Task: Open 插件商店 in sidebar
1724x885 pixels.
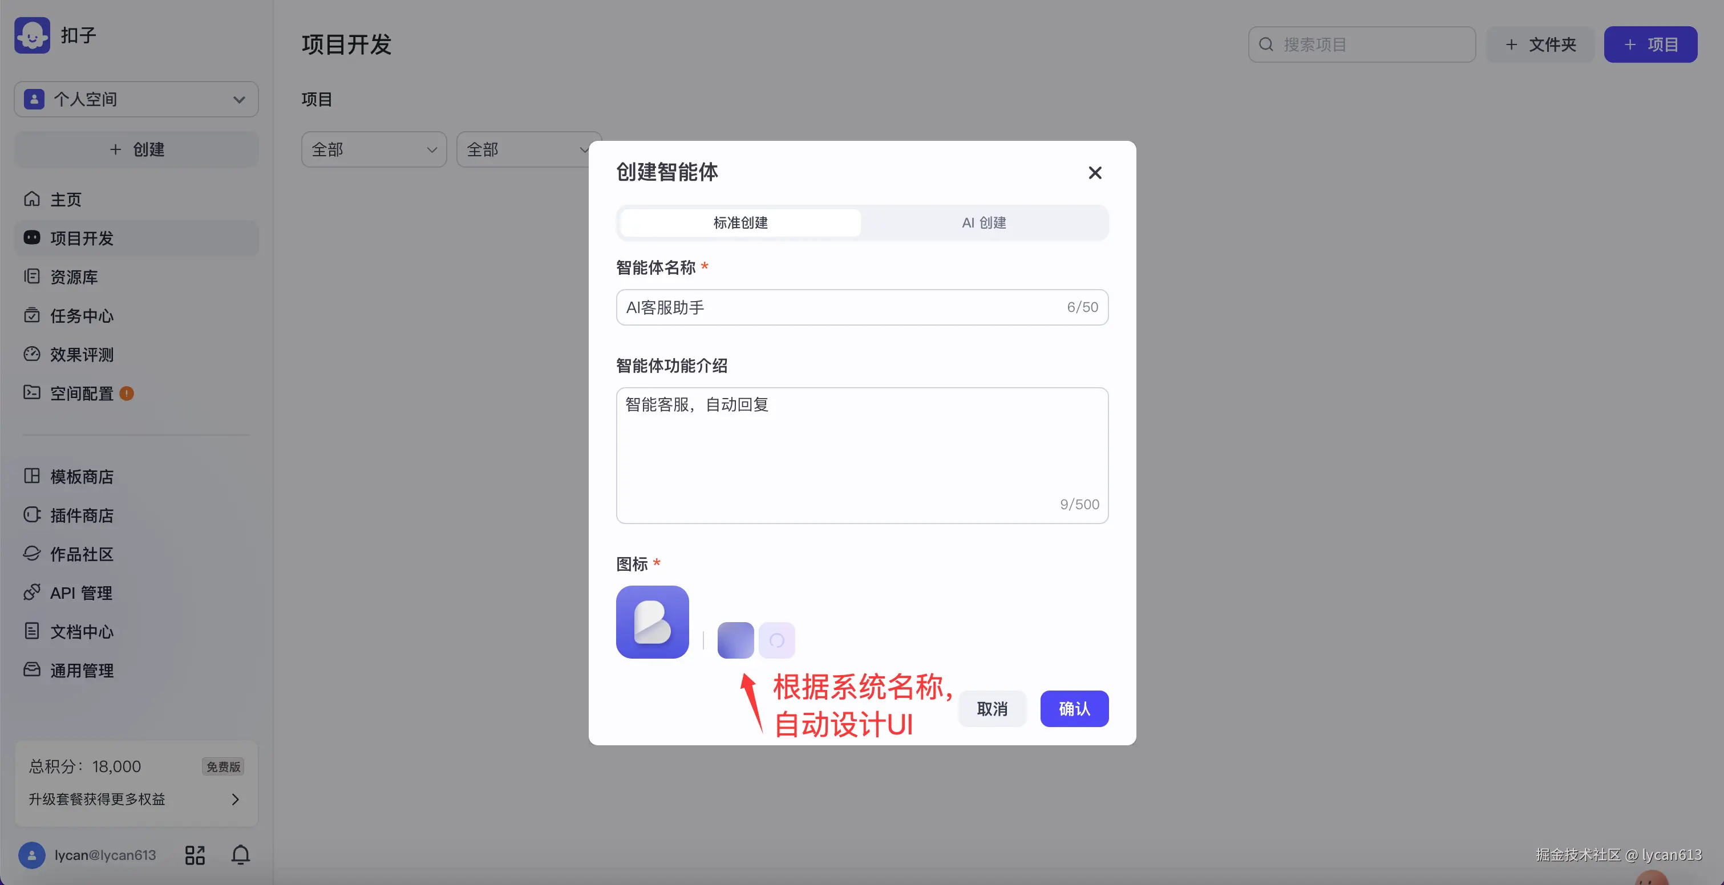Action: [81, 515]
